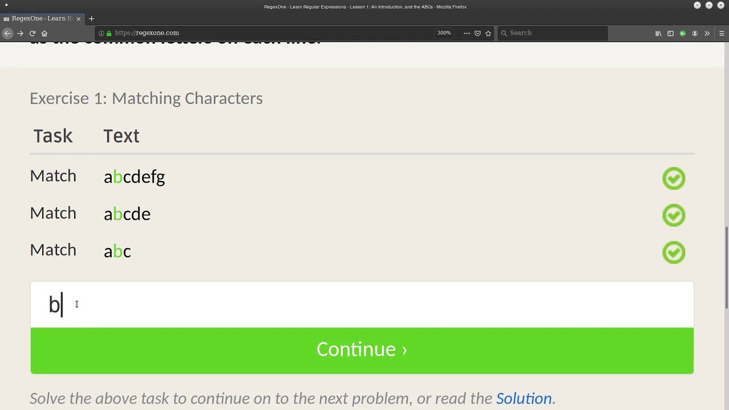Reset the 300% zoom level badge

[444, 33]
